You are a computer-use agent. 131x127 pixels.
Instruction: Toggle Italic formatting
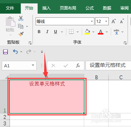(47, 32)
